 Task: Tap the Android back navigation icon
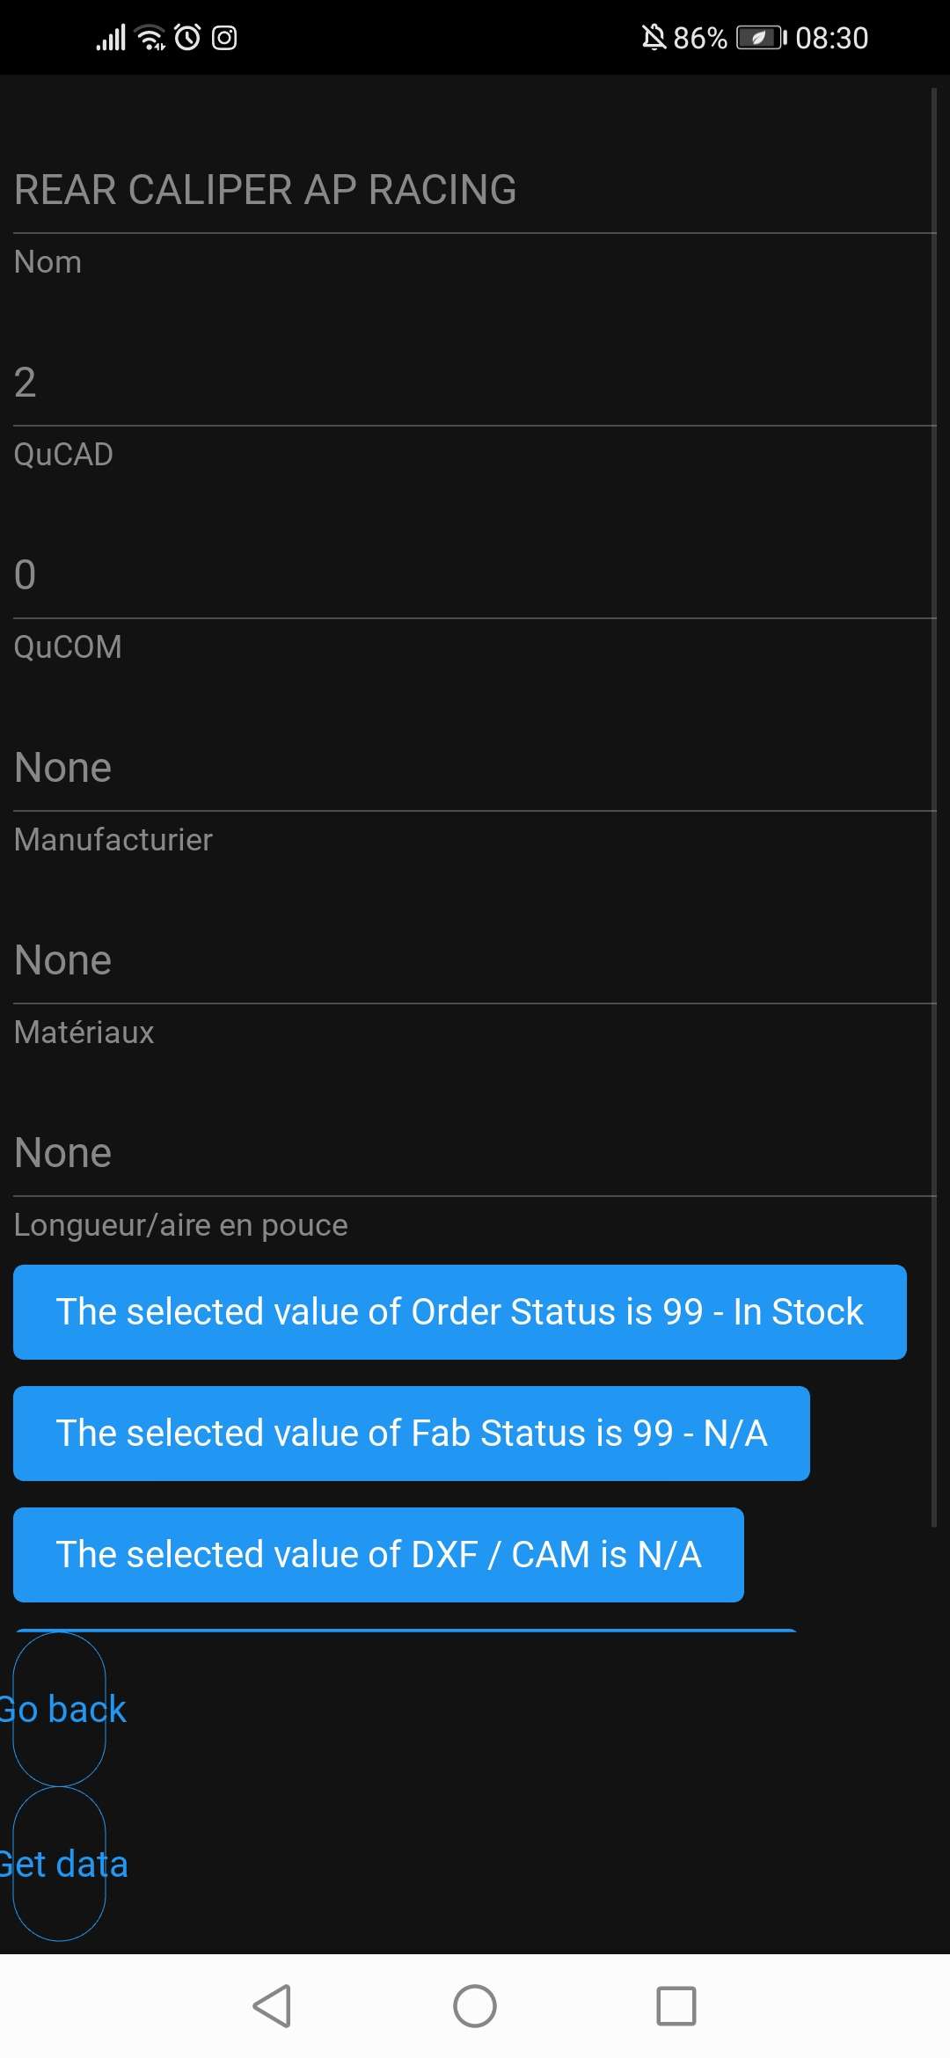273,2006
